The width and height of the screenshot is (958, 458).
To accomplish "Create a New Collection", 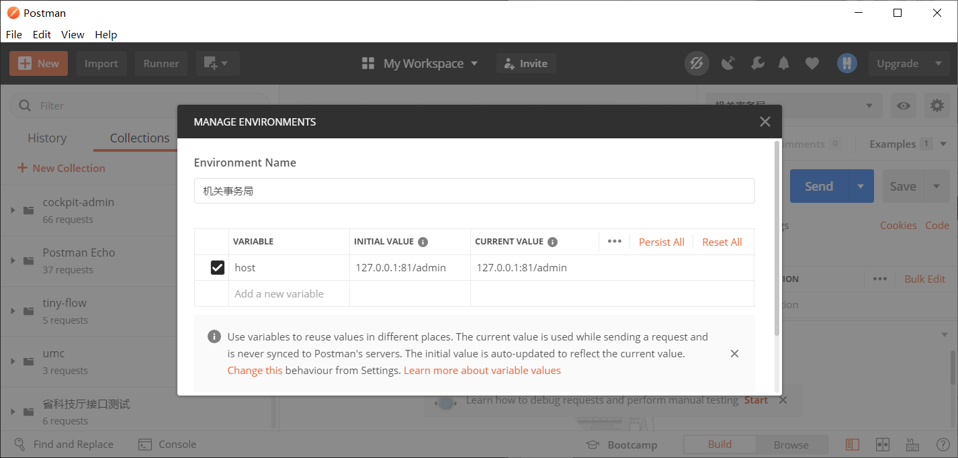I will (61, 169).
